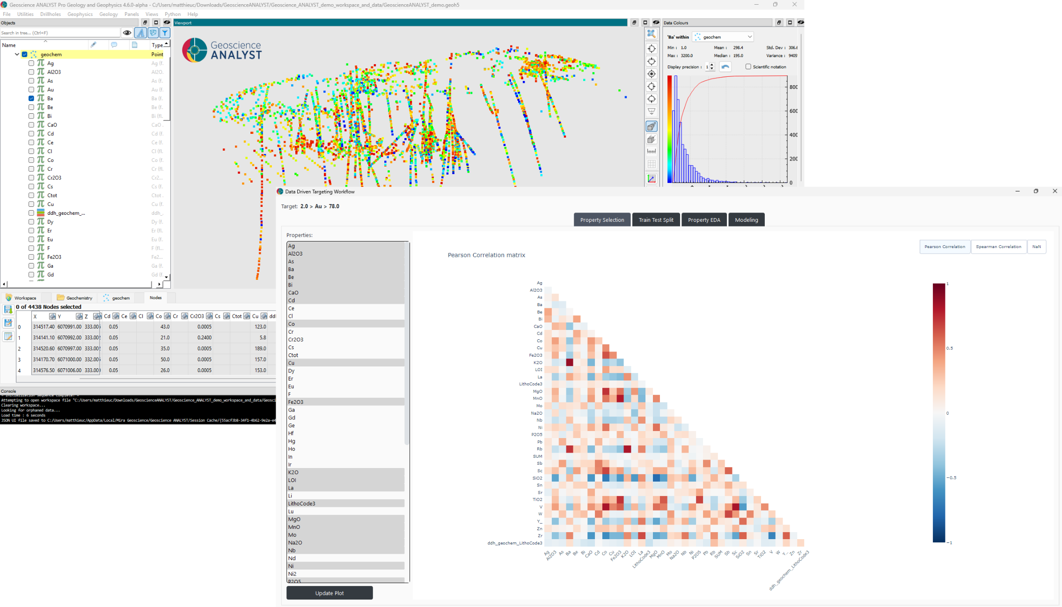Uncheck the Ba data checkbox
The width and height of the screenshot is (1062, 607).
point(31,98)
